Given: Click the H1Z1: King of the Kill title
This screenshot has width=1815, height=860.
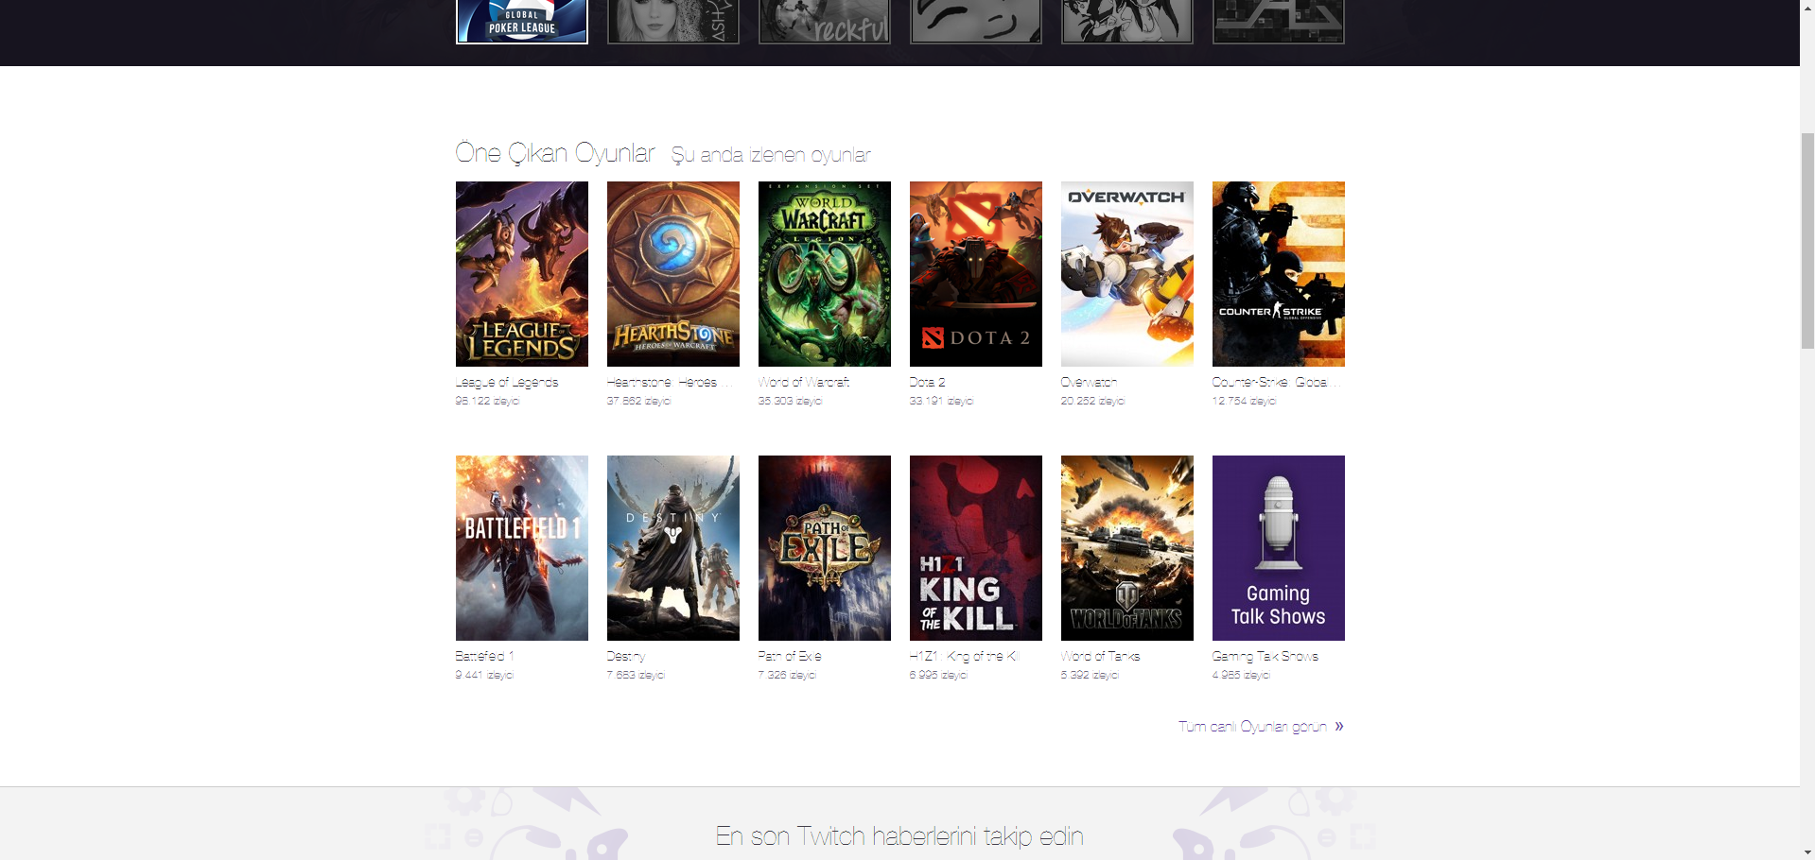Looking at the screenshot, I should (964, 656).
